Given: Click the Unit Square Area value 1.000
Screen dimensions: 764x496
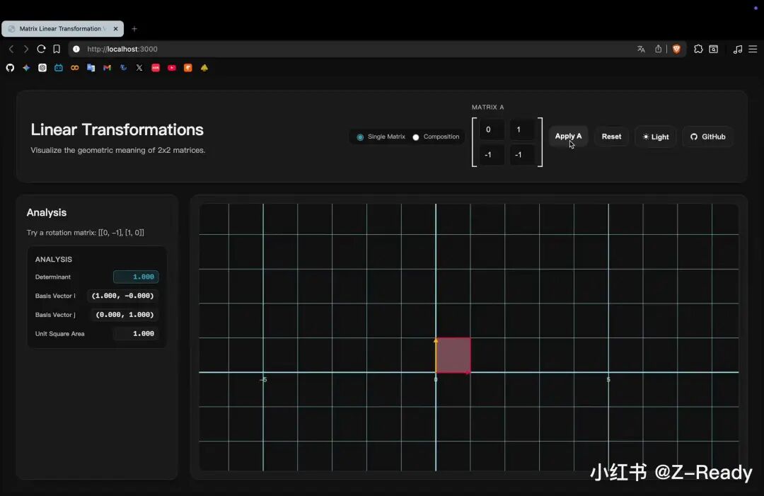Looking at the screenshot, I should (x=136, y=334).
